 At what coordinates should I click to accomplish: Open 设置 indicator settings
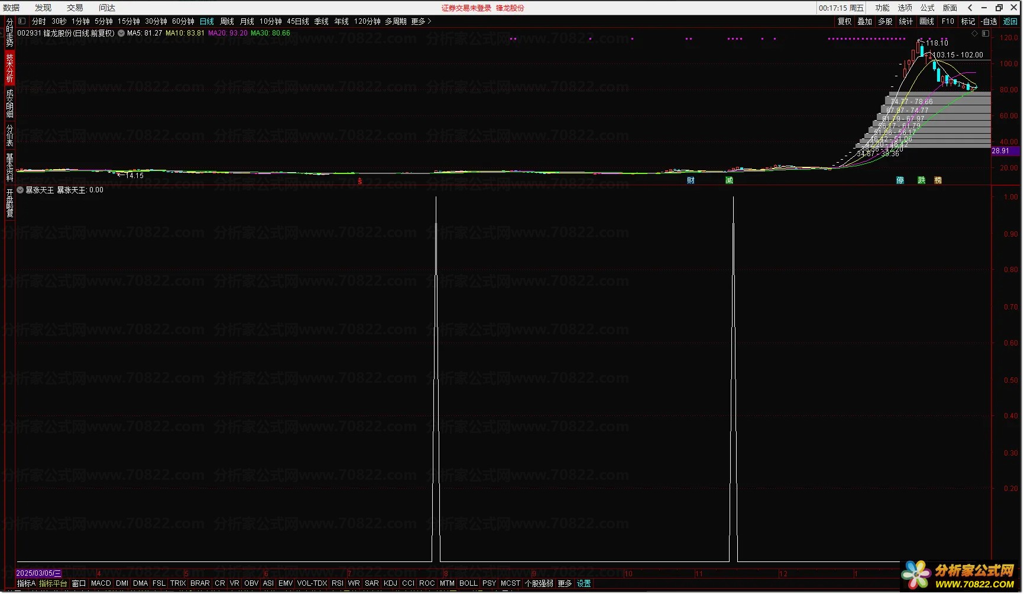(584, 583)
